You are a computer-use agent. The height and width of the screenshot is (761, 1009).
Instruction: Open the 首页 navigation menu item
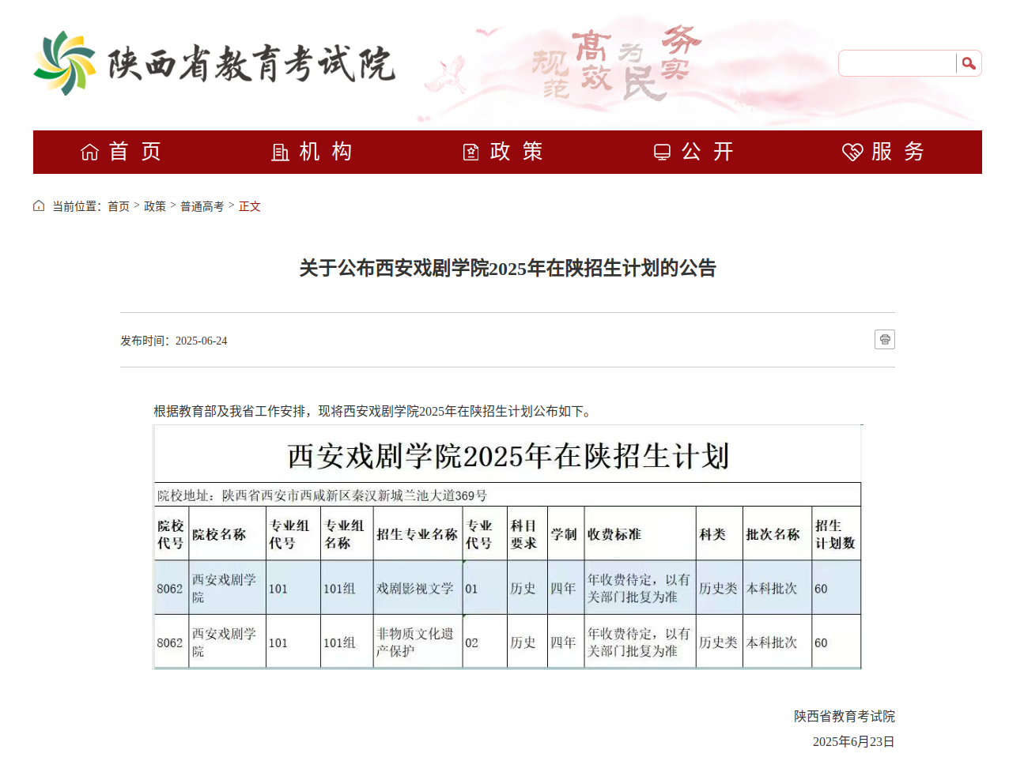point(121,152)
